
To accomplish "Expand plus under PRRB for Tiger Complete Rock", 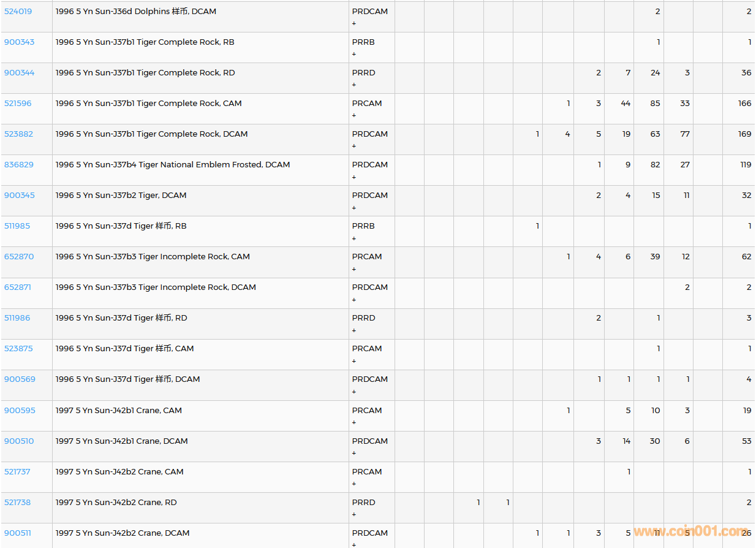I will pos(354,54).
